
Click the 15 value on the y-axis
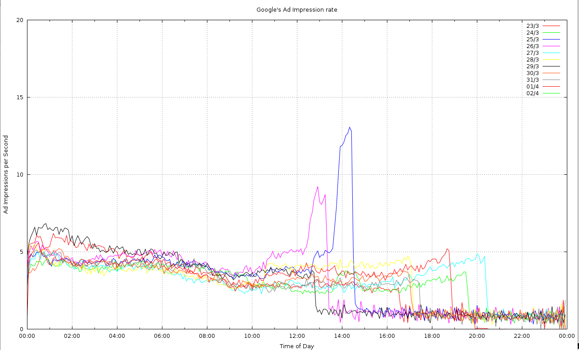click(x=20, y=97)
